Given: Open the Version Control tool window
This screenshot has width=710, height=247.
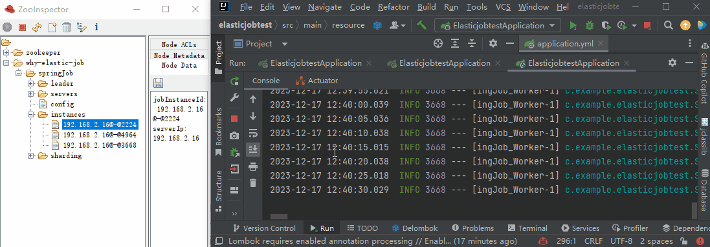Looking at the screenshot, I should coord(265,228).
